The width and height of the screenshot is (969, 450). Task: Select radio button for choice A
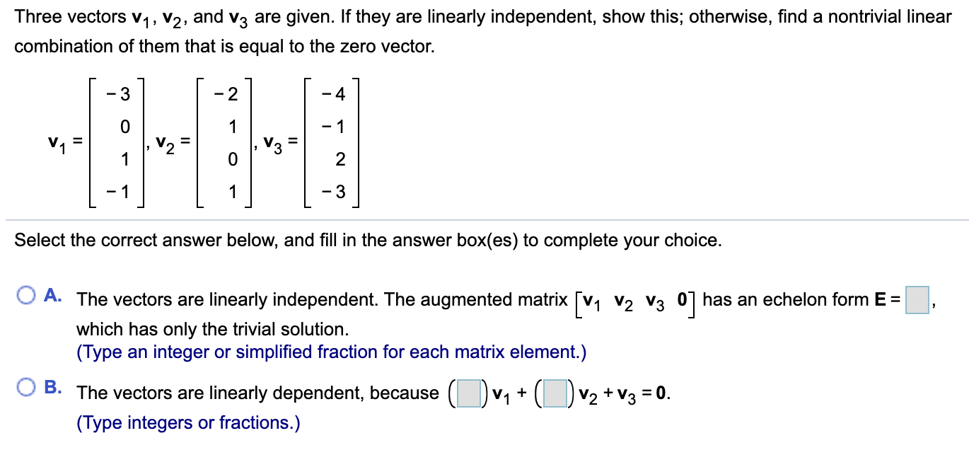point(26,294)
